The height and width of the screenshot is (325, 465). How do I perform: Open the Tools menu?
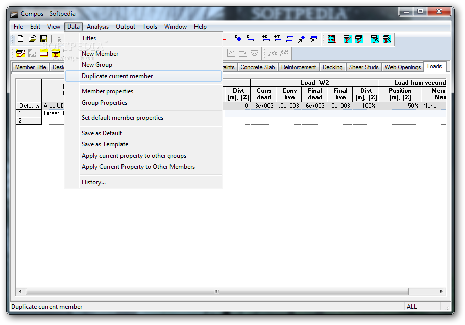[150, 27]
